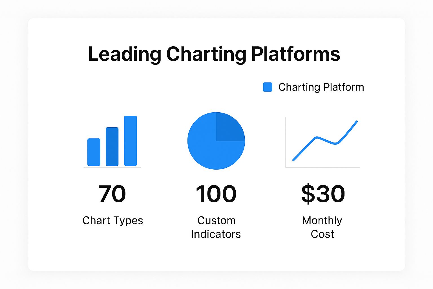The height and width of the screenshot is (289, 433).
Task: Select the middle darker bar in the bar chart
Action: pyautogui.click(x=112, y=146)
